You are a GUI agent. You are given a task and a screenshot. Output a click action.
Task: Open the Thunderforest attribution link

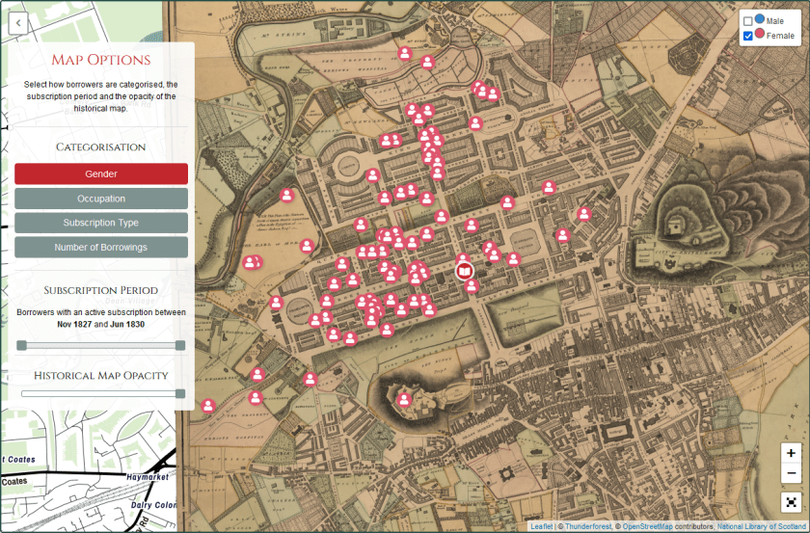(x=588, y=526)
